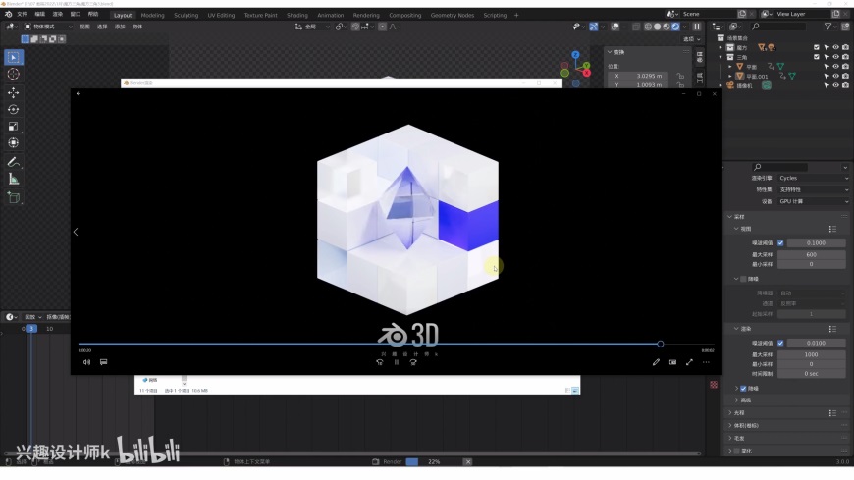Select the Transform tool
This screenshot has width=854, height=480.
14,142
